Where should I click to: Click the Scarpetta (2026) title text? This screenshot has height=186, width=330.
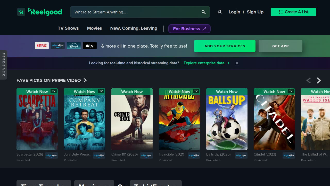tap(30, 154)
